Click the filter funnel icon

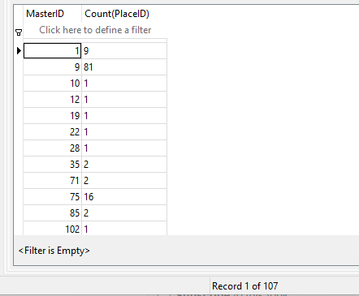pos(19,32)
